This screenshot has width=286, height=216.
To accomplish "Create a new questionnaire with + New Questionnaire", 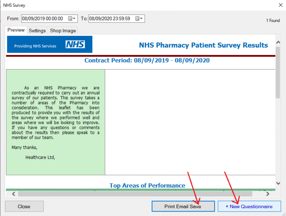I will (x=249, y=206).
